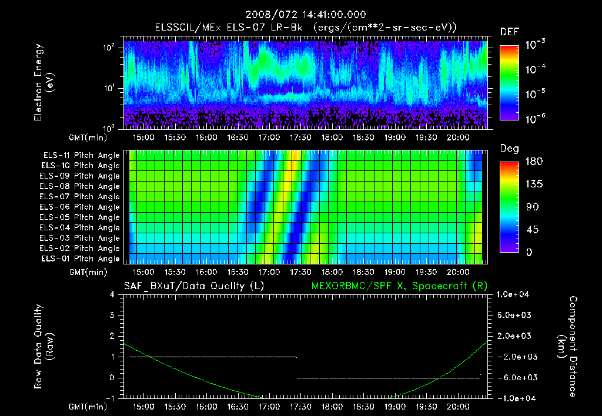Click the GMT(min) label under the data quality plot
This screenshot has height=416, width=602.
pos(88,407)
